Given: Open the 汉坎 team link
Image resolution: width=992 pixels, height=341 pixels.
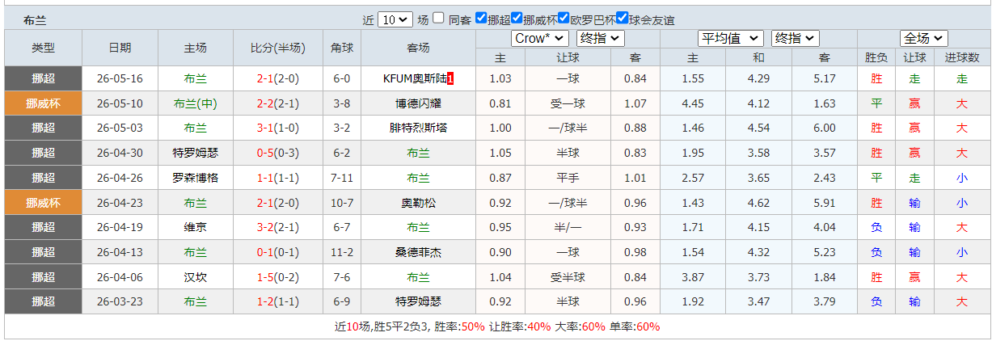Looking at the screenshot, I should [x=196, y=277].
